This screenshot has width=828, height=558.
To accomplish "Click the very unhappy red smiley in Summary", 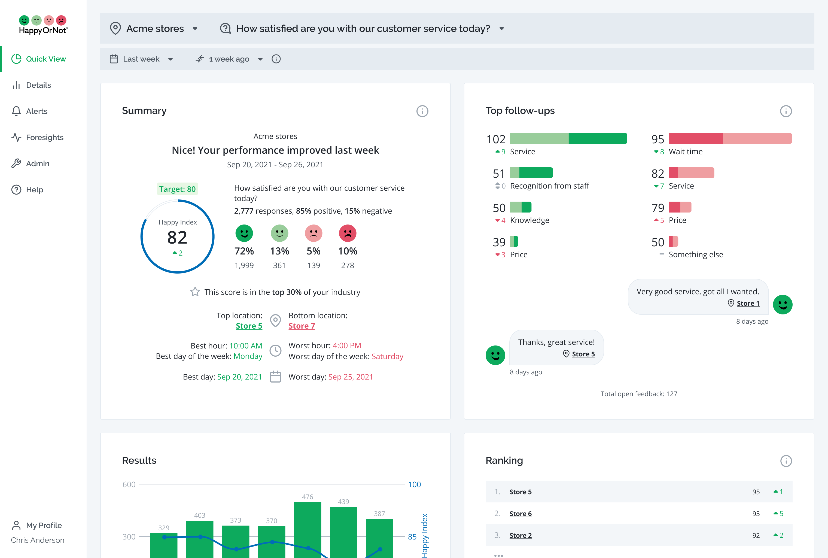I will 348,233.
